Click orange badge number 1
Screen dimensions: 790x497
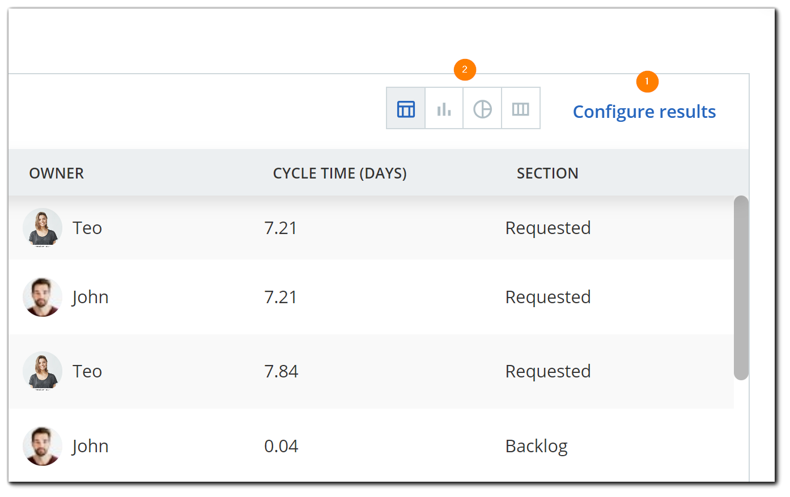coord(647,82)
